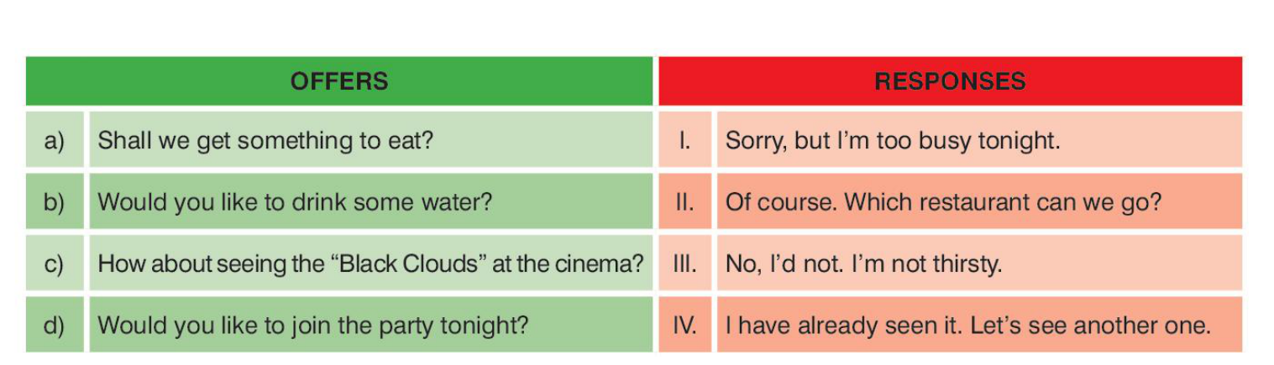This screenshot has width=1274, height=365.
Task: Select Roman numeral IV. cell
Action: click(685, 325)
